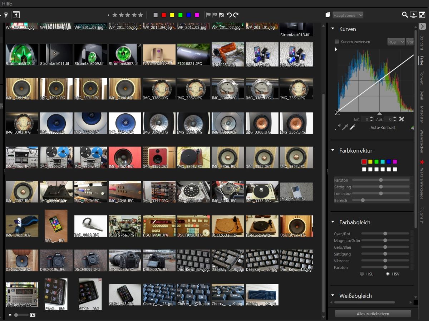Select the DSCF0106.JPG camera thumbnail
Screen dimensions: 429x321
click(x=56, y=260)
